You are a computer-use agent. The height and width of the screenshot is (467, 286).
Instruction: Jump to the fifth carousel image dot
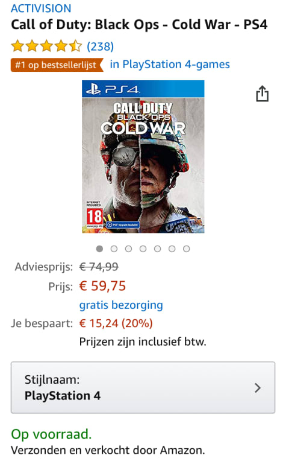[x=158, y=249]
